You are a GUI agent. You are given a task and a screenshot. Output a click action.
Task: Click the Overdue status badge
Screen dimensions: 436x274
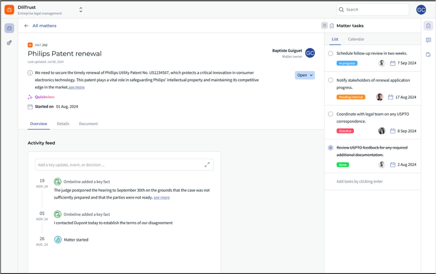[x=345, y=131]
